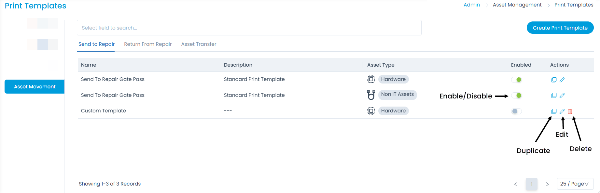Open the Asset Transfer tab
Viewport: 600px width, 193px height.
pyautogui.click(x=199, y=44)
